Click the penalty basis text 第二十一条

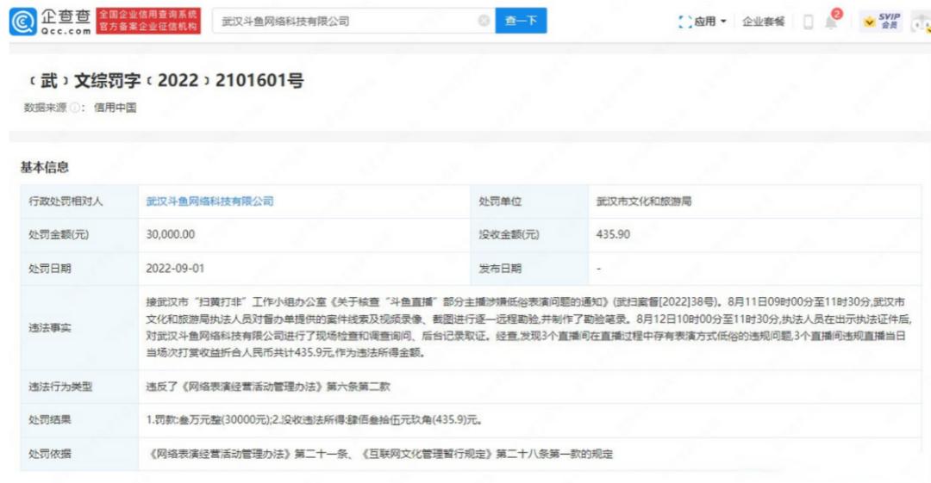click(x=322, y=454)
